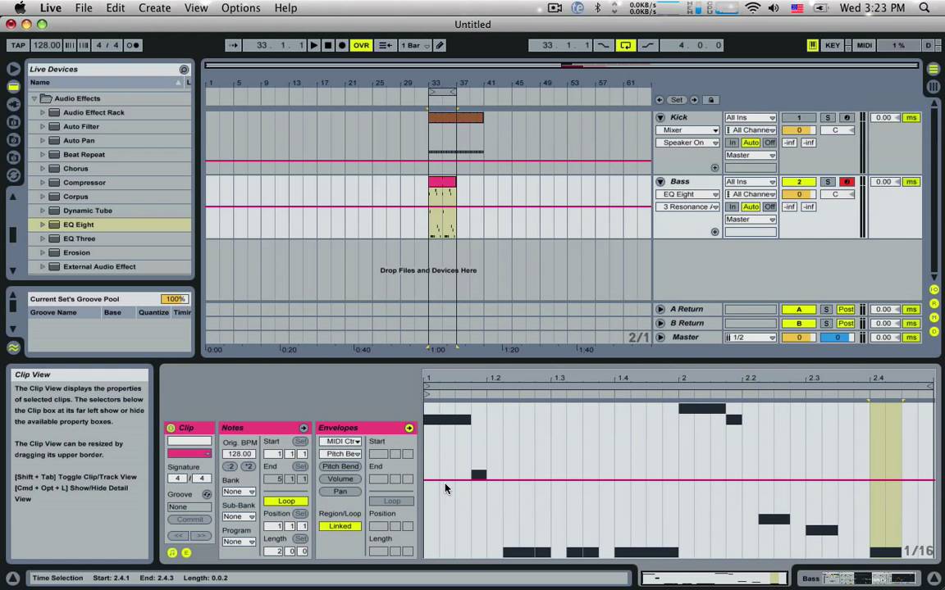Click the previous locator arrow icon
Image resolution: width=945 pixels, height=590 pixels.
tap(660, 100)
